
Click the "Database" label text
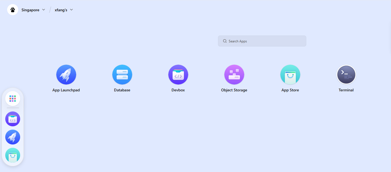122,90
